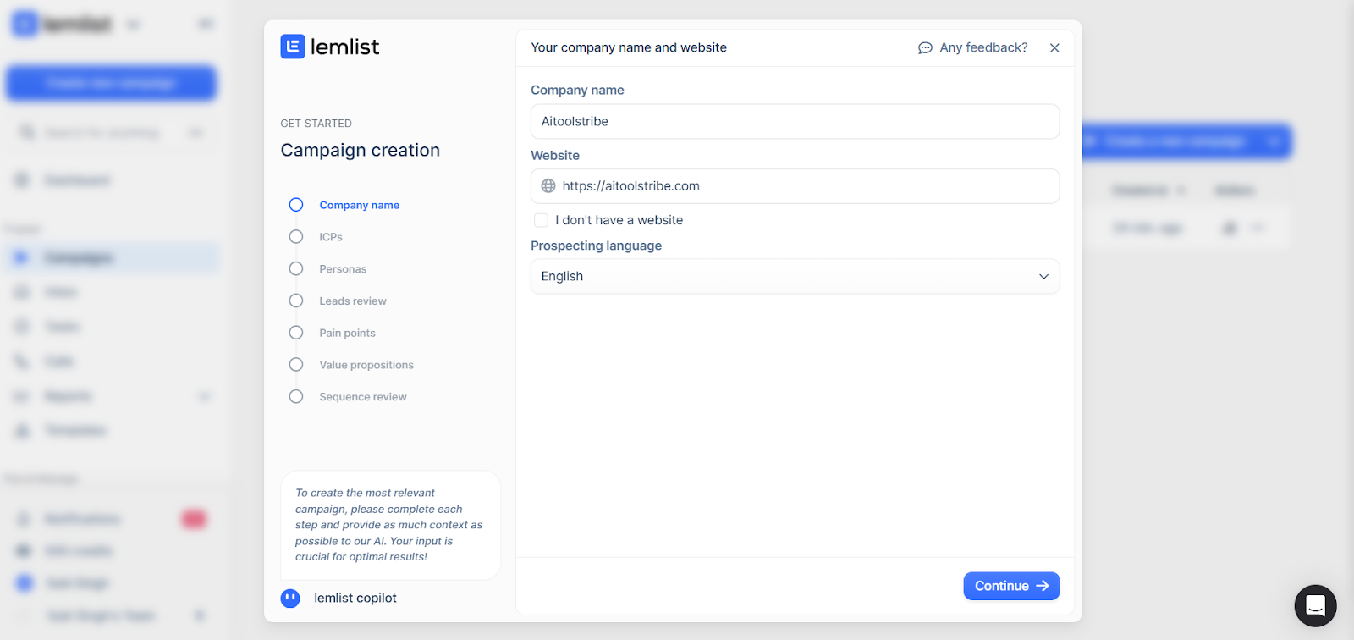Viewport: 1354px width, 640px height.
Task: Click the Company name input field
Action: coord(795,122)
